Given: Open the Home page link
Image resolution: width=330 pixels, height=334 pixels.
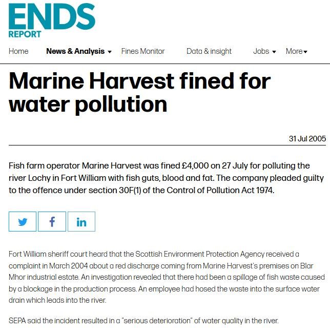Looking at the screenshot, I should (18, 51).
